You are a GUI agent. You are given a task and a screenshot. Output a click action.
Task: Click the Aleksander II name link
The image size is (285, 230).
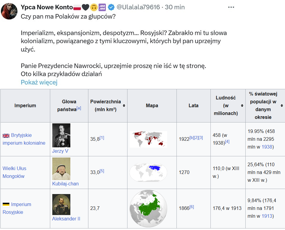66,219
